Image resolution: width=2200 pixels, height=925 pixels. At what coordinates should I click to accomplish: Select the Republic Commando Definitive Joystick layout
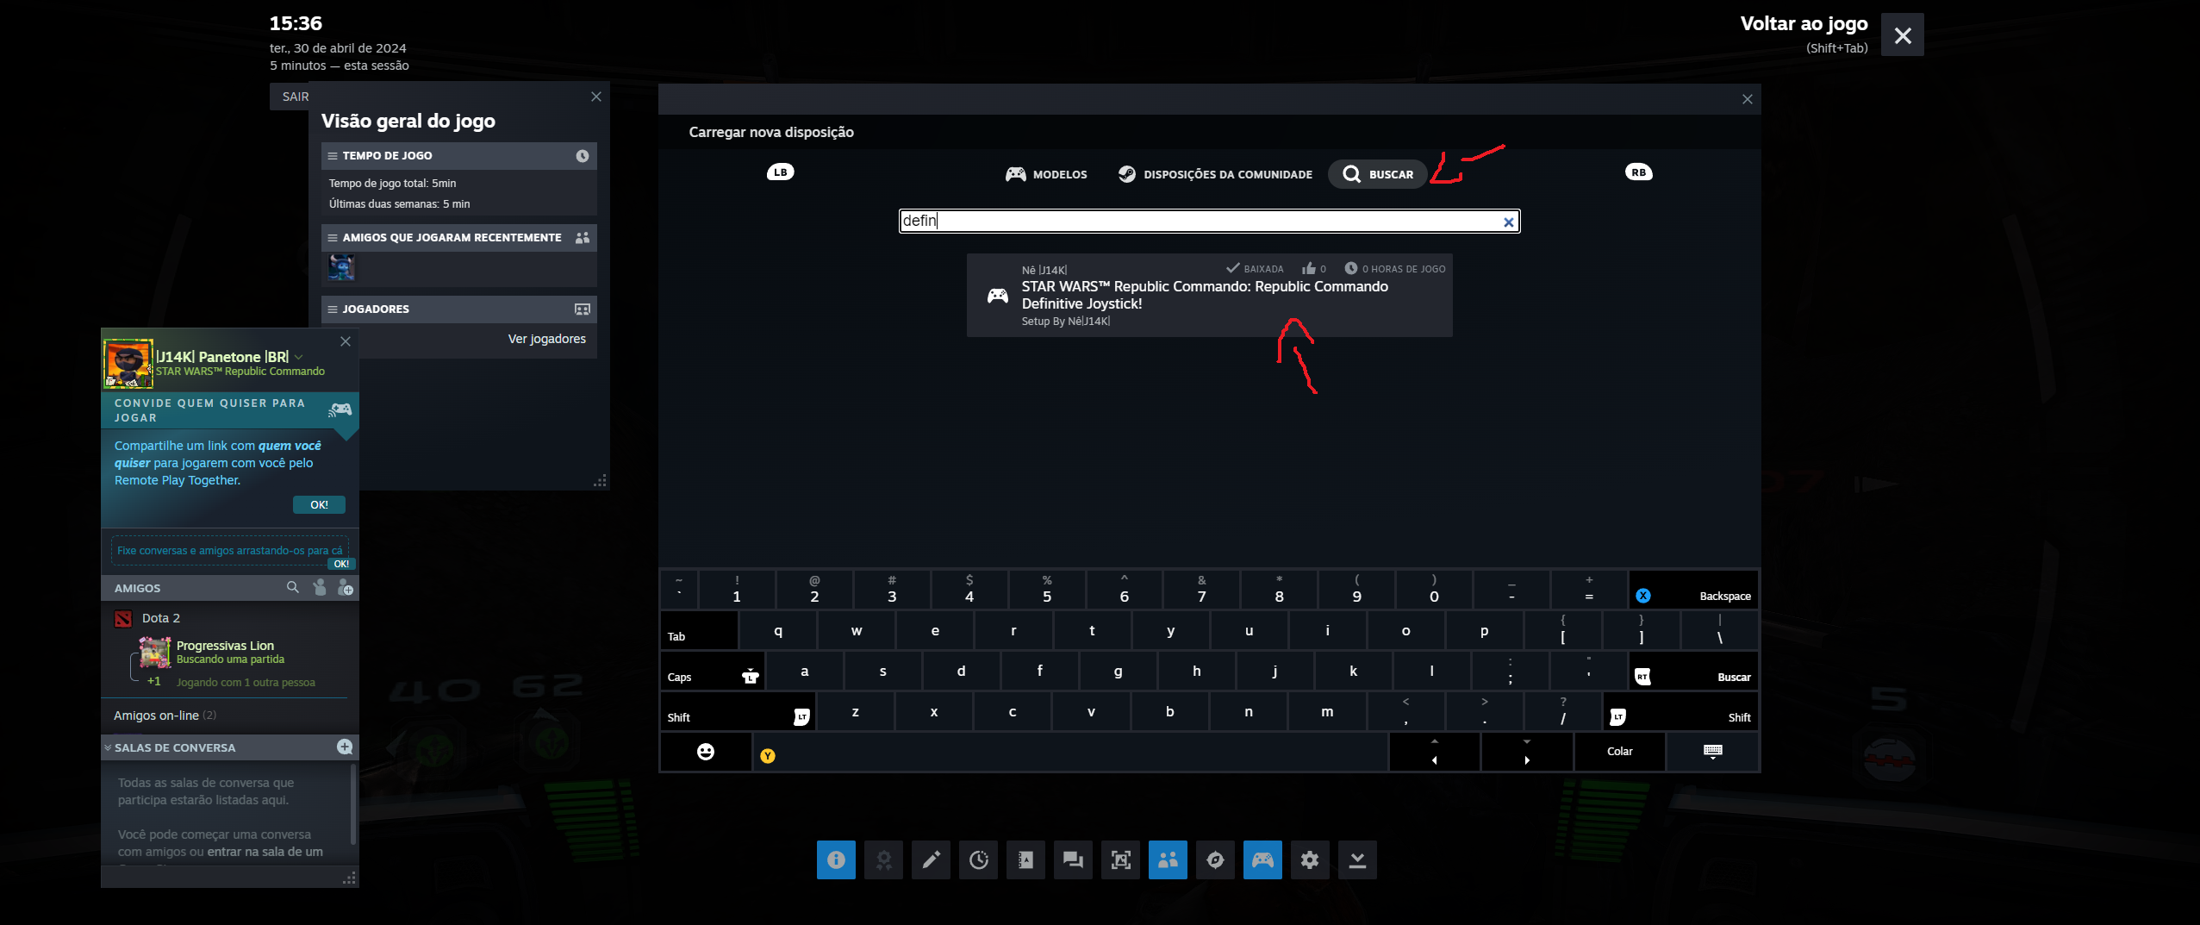click(x=1209, y=295)
